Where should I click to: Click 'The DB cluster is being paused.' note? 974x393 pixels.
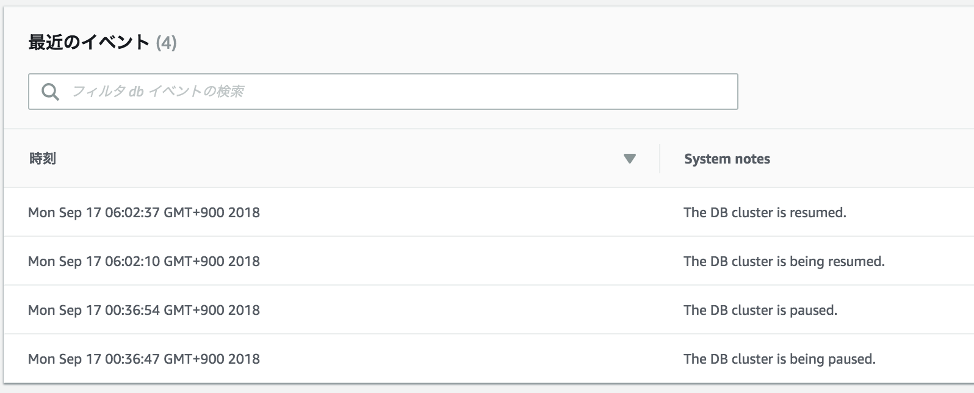pyautogui.click(x=779, y=359)
